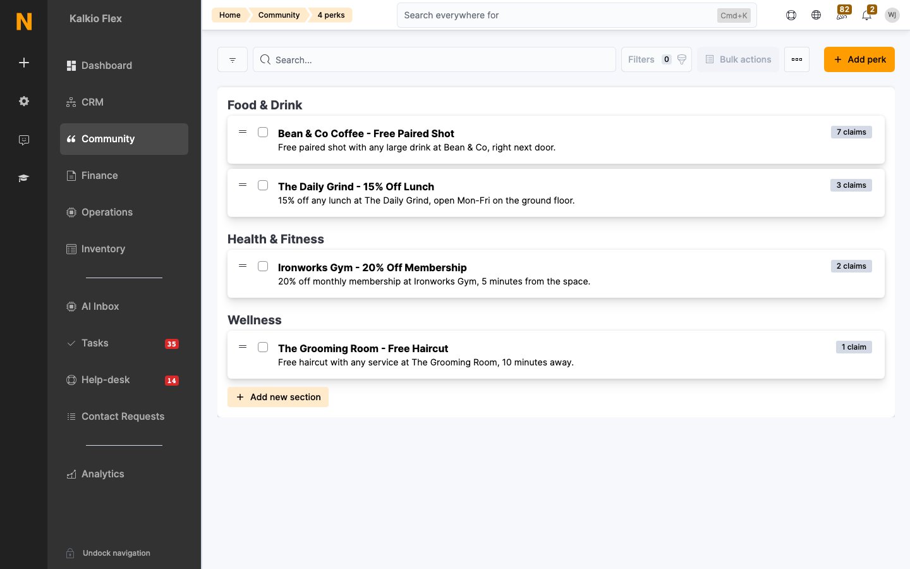Click drag handle for The Grooming Room perk
Screen dimensions: 910x569
pos(243,347)
